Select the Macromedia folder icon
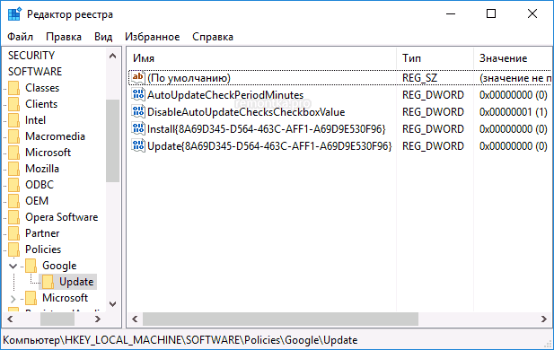554x350 pixels. [14, 136]
